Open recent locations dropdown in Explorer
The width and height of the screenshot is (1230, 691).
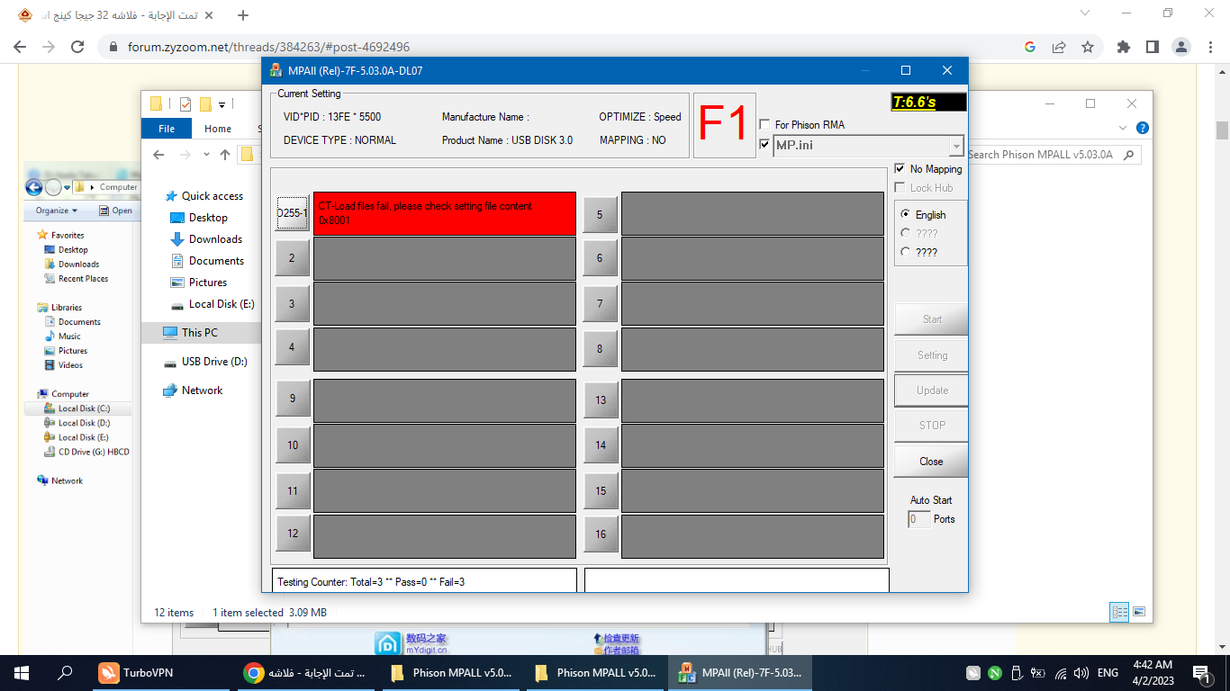(206, 155)
